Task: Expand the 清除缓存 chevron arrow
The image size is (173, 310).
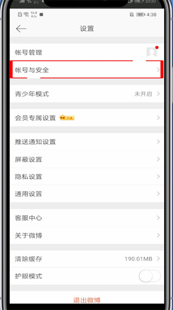Action: pos(158,258)
